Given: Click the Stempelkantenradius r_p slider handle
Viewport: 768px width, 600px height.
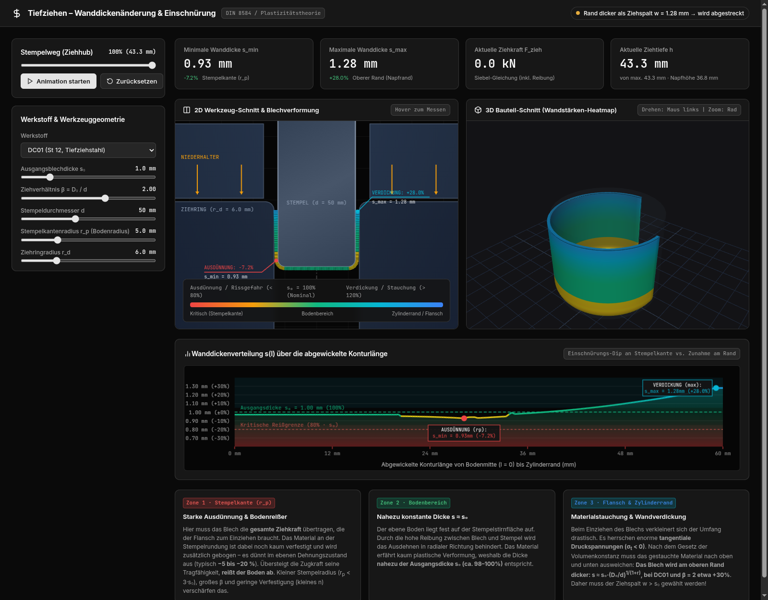Looking at the screenshot, I should [58, 240].
